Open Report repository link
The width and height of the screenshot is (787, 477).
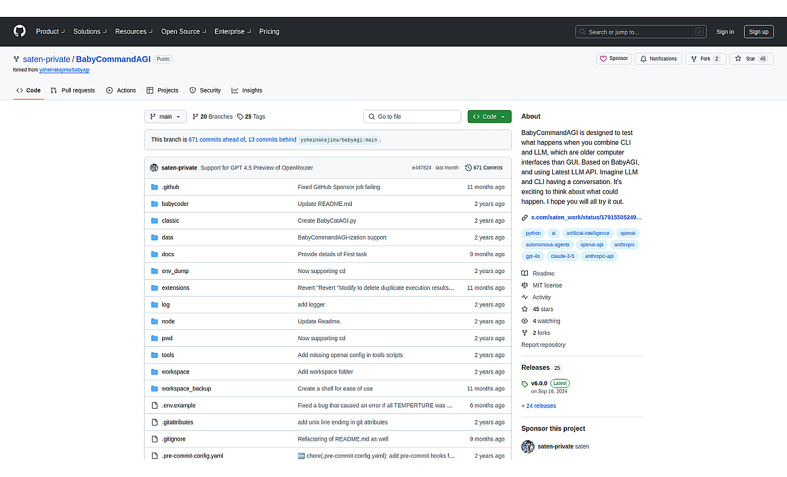(x=543, y=345)
